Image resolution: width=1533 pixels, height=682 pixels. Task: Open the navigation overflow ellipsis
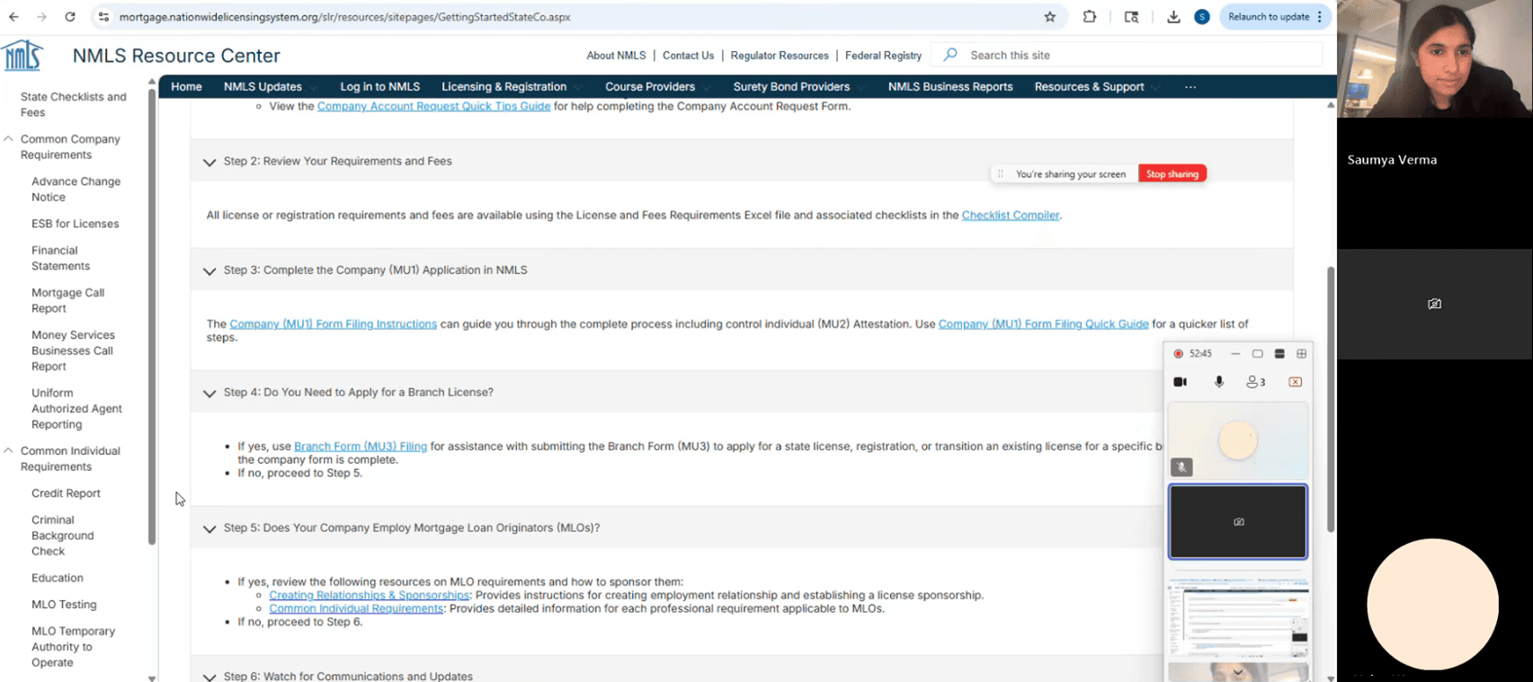[1190, 87]
